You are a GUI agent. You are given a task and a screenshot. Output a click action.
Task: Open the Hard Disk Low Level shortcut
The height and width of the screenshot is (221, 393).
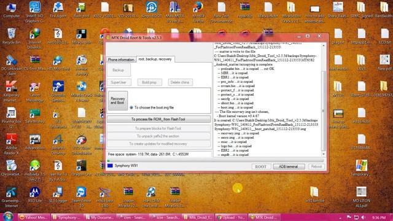[x=152, y=197]
